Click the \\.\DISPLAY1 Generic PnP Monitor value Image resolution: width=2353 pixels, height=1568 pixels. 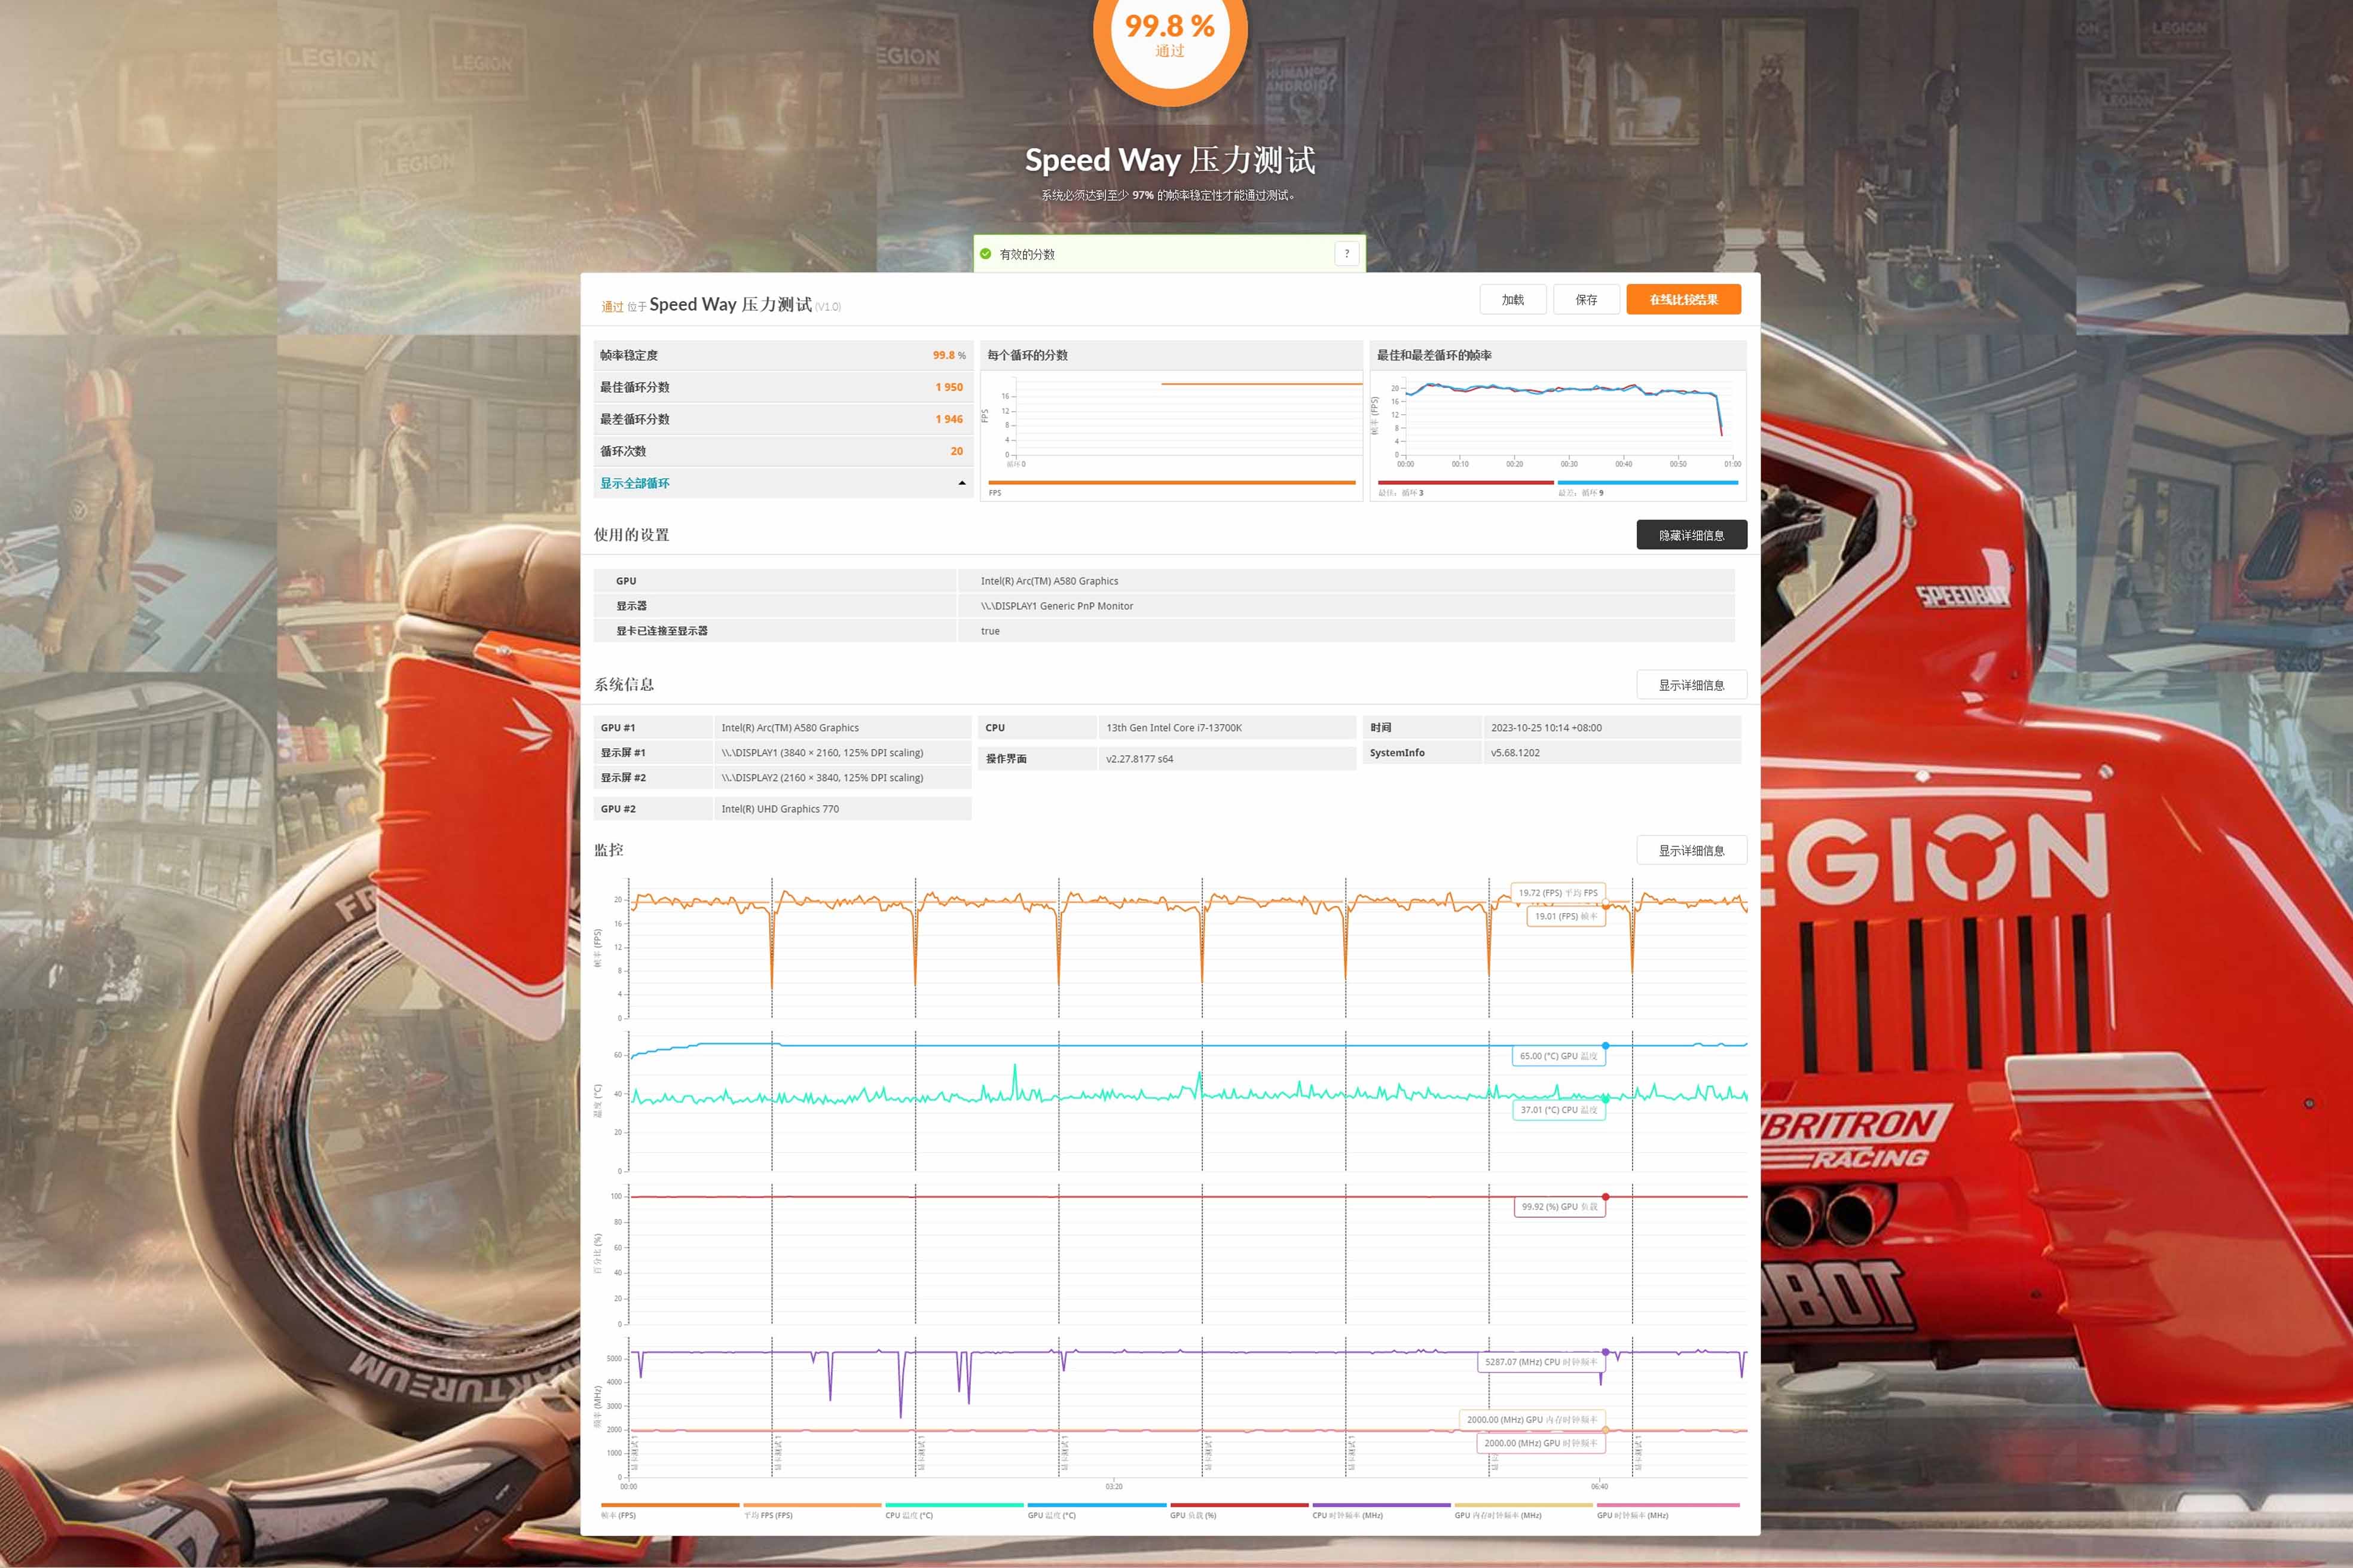[1056, 606]
